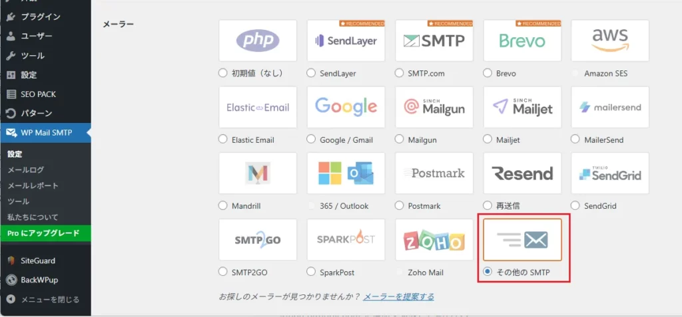Click the Elastic Email logo card

pyautogui.click(x=258, y=107)
